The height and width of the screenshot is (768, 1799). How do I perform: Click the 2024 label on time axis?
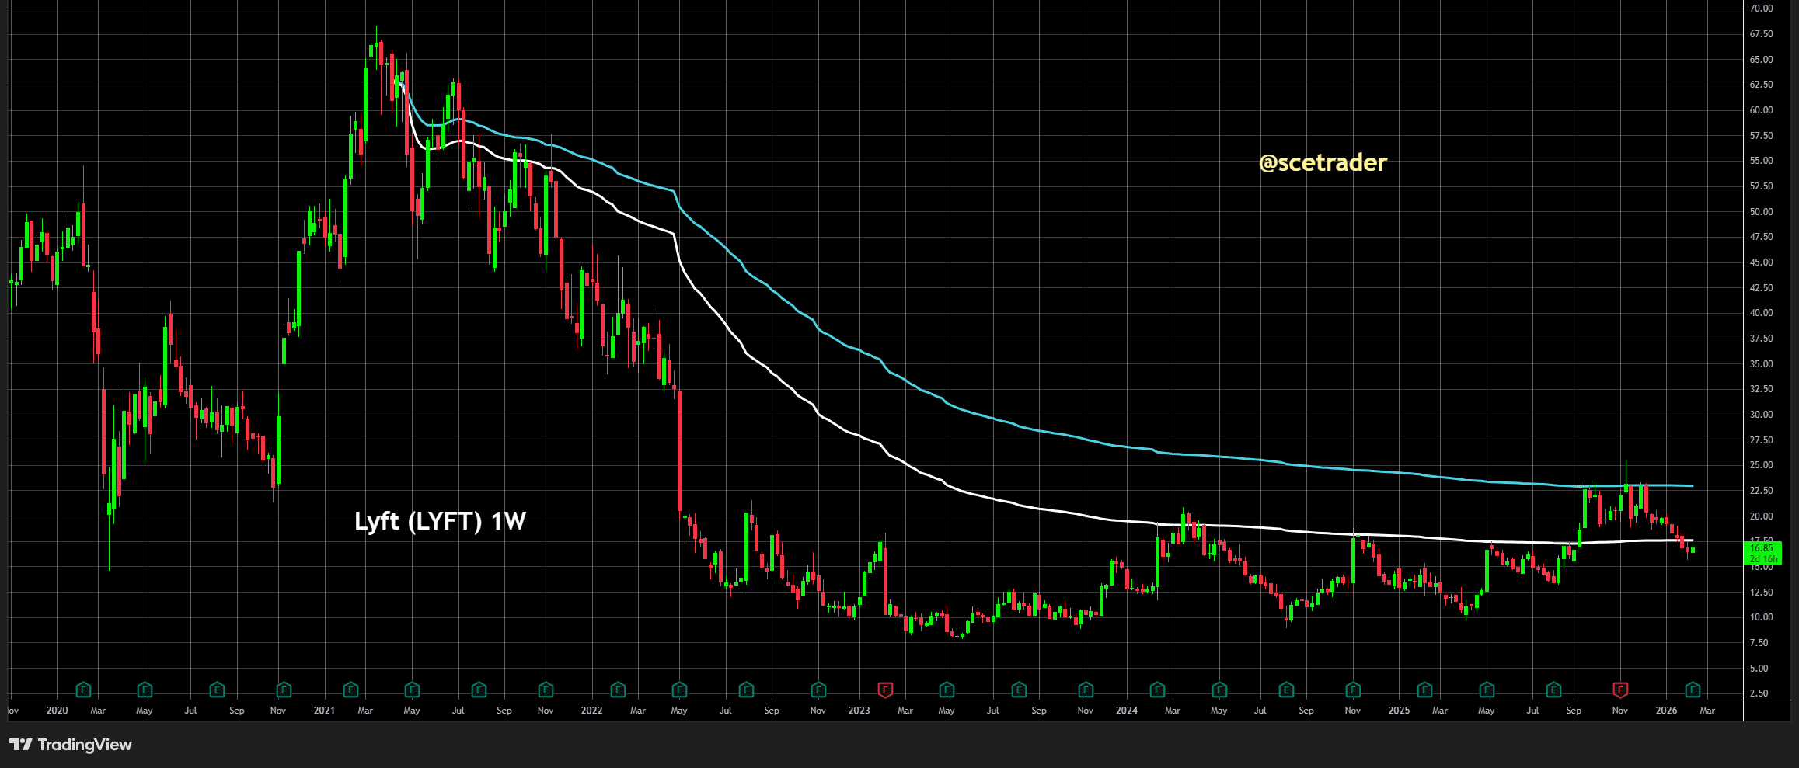click(x=1126, y=711)
